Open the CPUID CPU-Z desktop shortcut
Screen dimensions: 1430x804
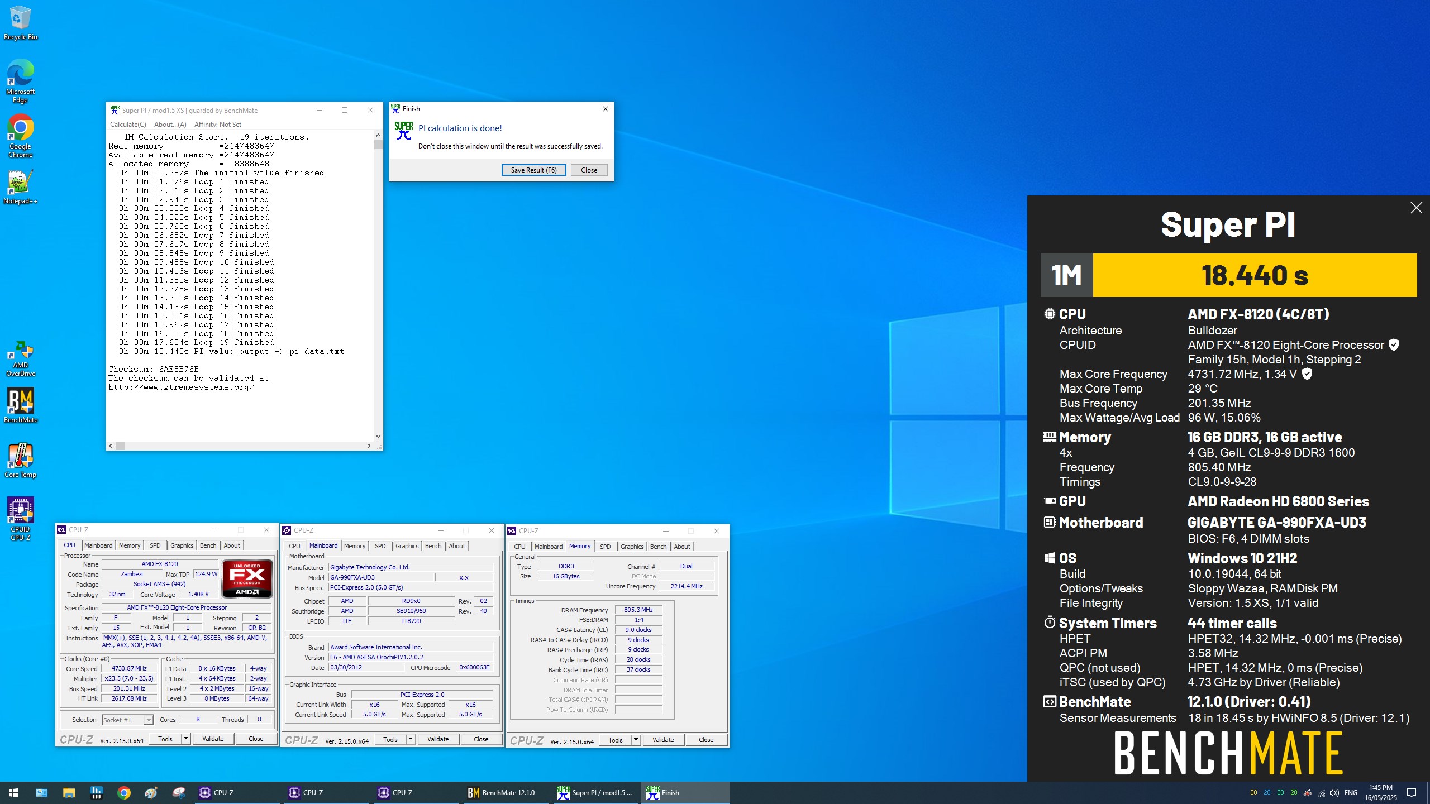tap(20, 519)
